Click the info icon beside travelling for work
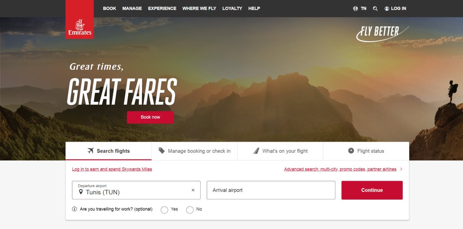The image size is (463, 229). tap(75, 209)
